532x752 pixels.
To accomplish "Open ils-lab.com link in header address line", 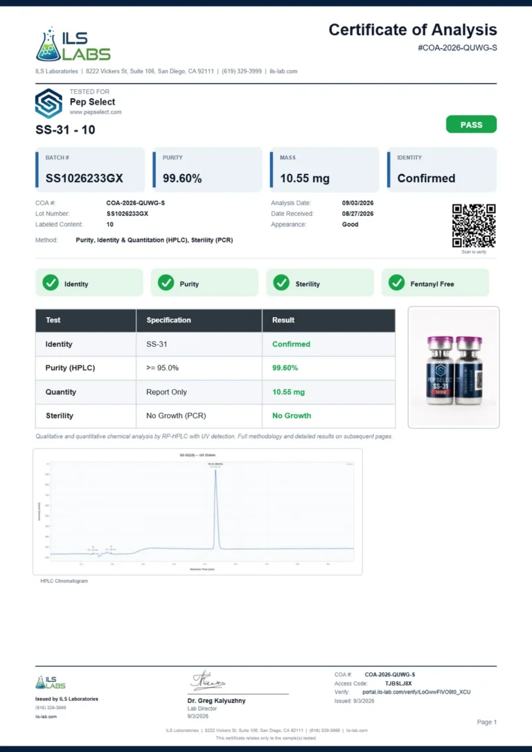I will click(283, 71).
